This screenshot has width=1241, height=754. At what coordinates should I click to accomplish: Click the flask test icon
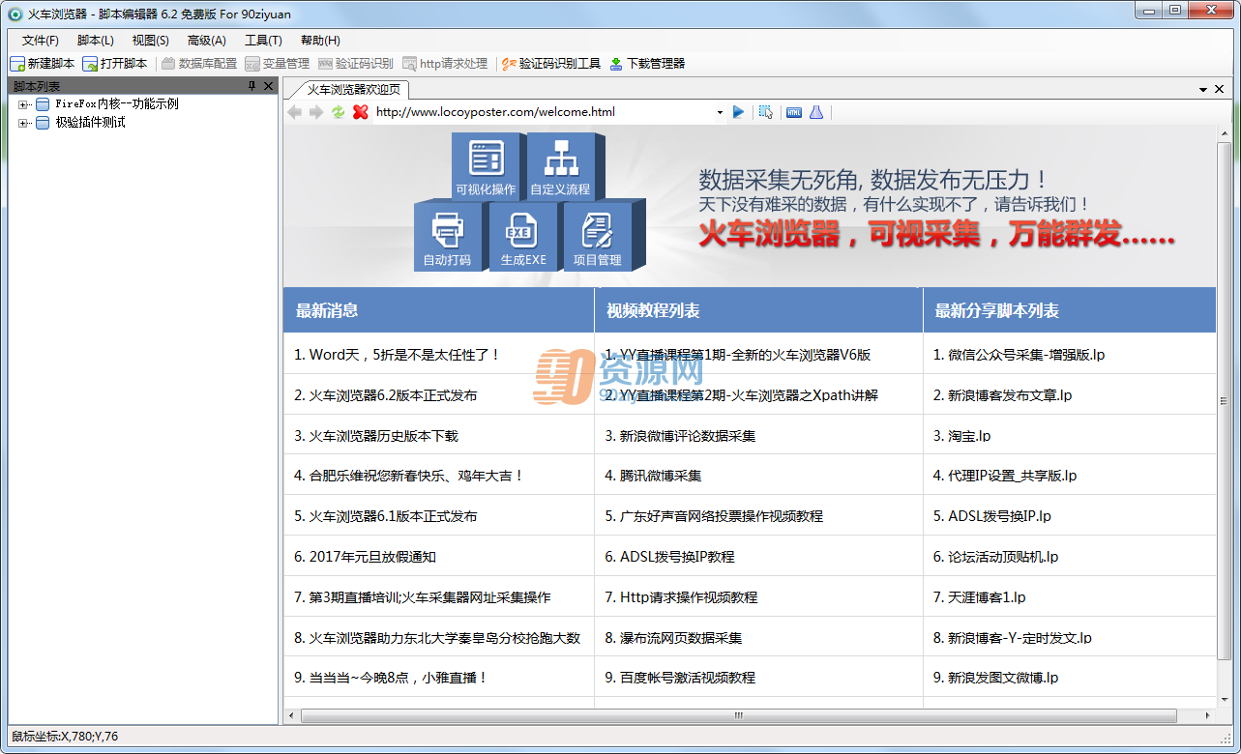pos(816,112)
